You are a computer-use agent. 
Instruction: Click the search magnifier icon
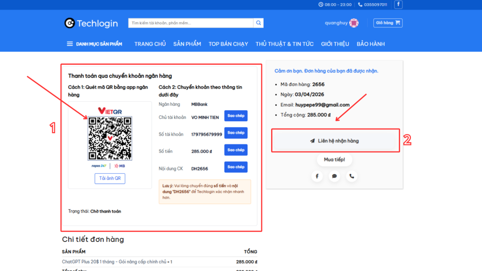258,23
